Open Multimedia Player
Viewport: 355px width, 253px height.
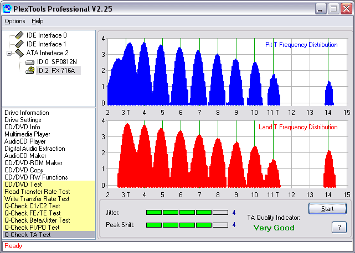point(27,134)
